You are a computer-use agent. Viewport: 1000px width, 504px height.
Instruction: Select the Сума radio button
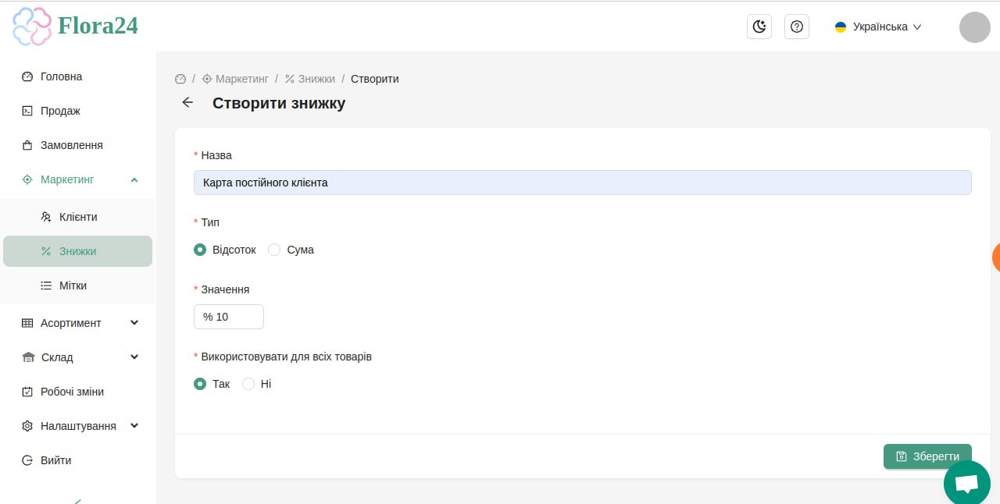274,250
